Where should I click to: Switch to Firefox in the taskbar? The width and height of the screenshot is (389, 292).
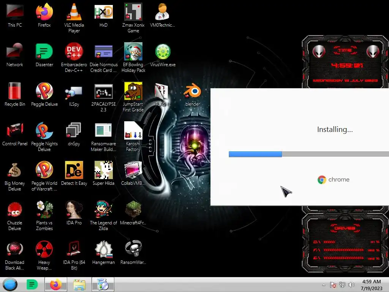pos(55,284)
